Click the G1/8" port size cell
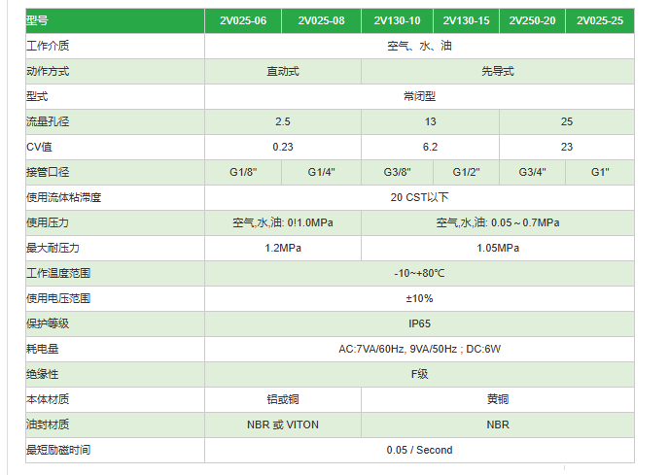The image size is (669, 475). 243,172
